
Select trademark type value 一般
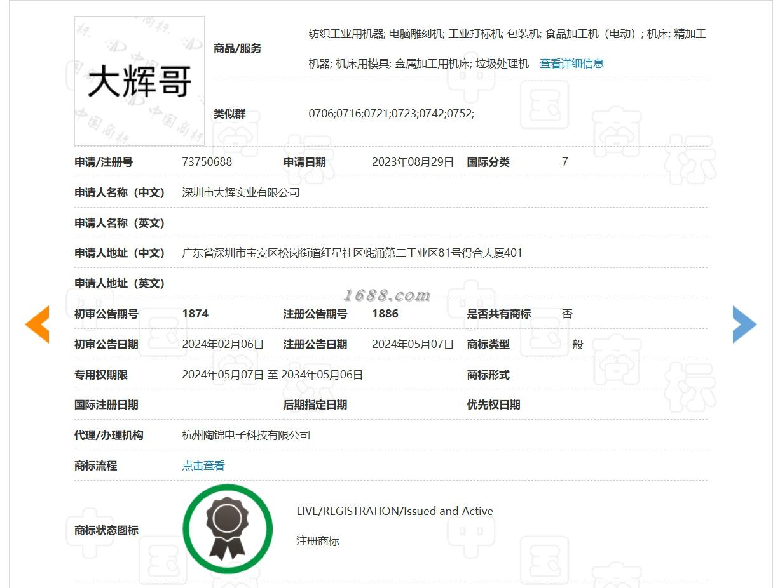click(573, 344)
